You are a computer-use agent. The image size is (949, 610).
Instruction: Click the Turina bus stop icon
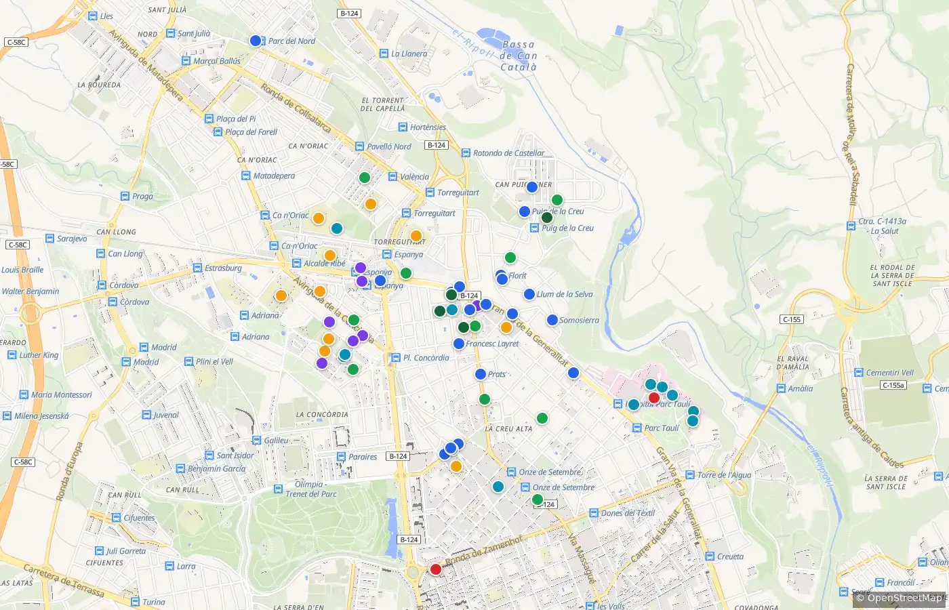pos(135,602)
